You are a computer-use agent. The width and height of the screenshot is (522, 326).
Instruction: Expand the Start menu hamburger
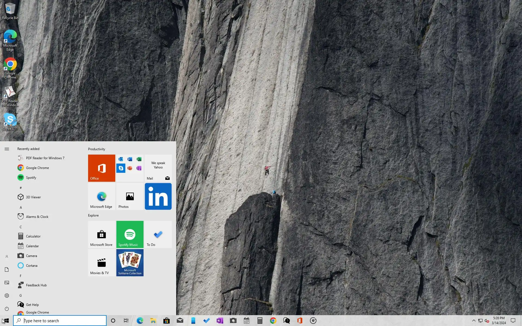coord(7,149)
